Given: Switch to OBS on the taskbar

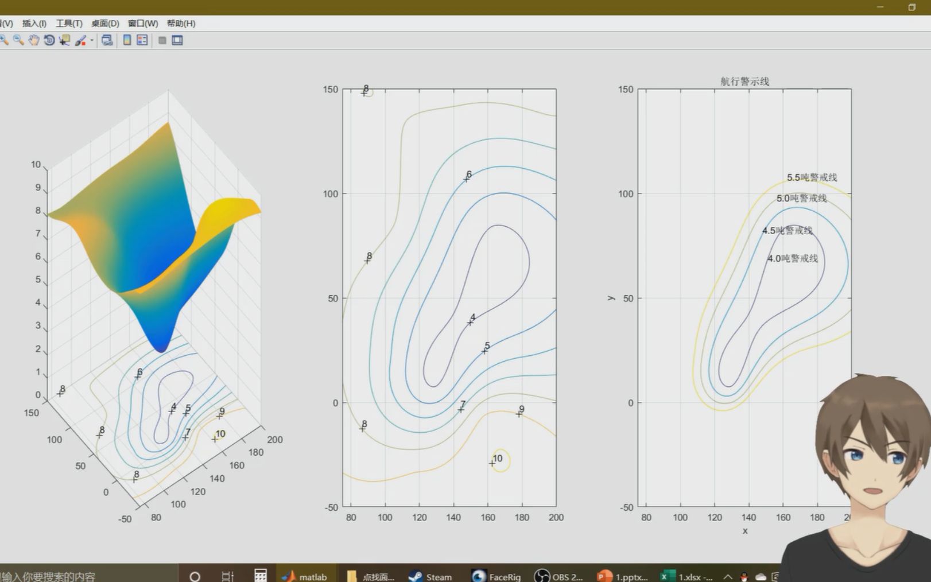Looking at the screenshot, I should 558,576.
